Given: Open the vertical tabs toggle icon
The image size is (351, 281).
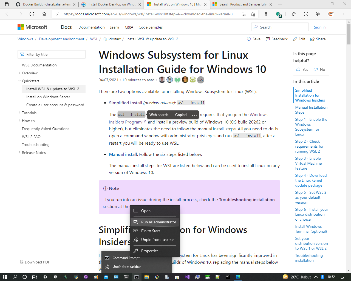Looking at the screenshot, I should tap(7, 4).
